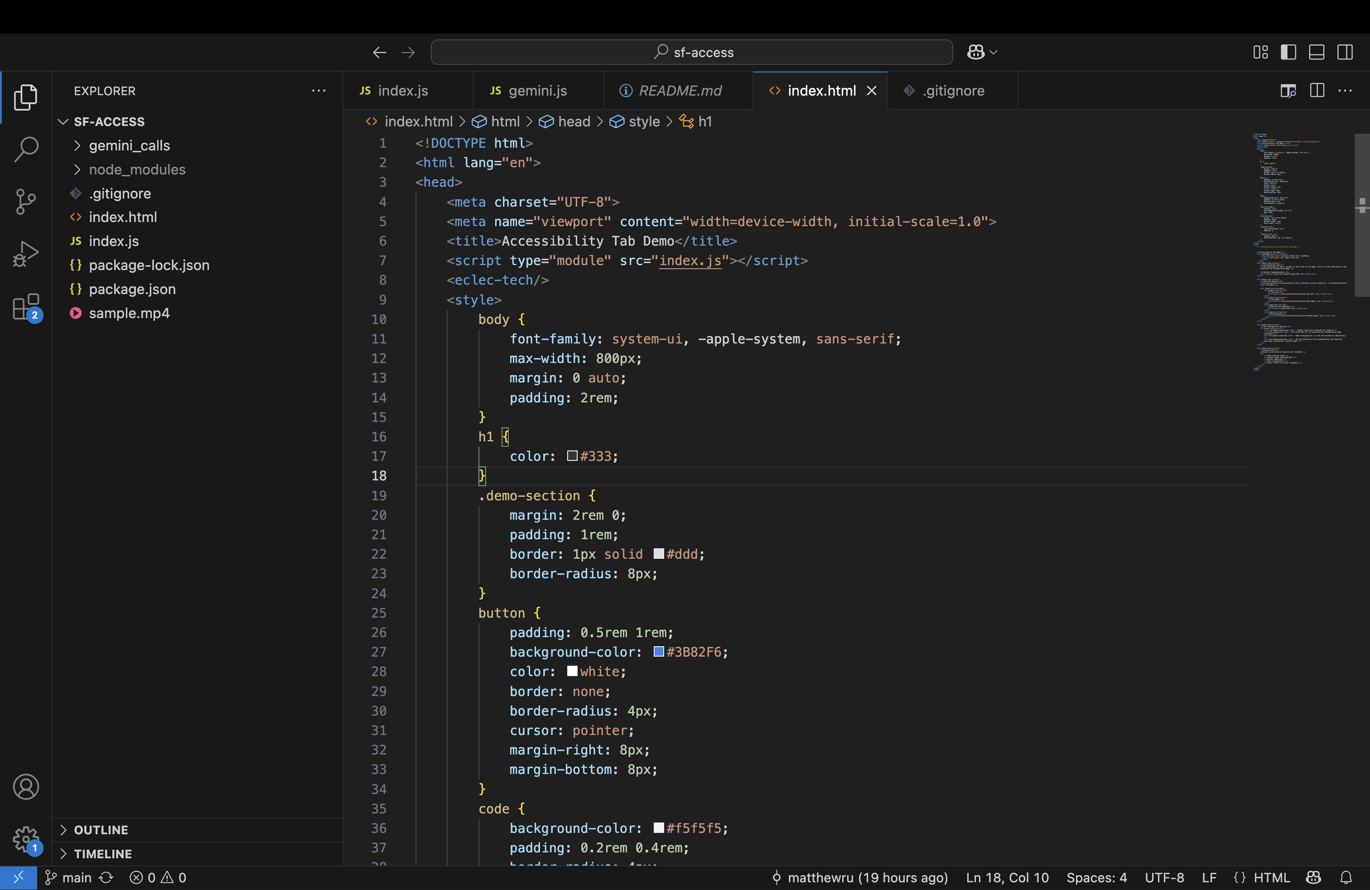The width and height of the screenshot is (1370, 890).
Task: Click the sf-access command center search box
Action: [x=691, y=53]
